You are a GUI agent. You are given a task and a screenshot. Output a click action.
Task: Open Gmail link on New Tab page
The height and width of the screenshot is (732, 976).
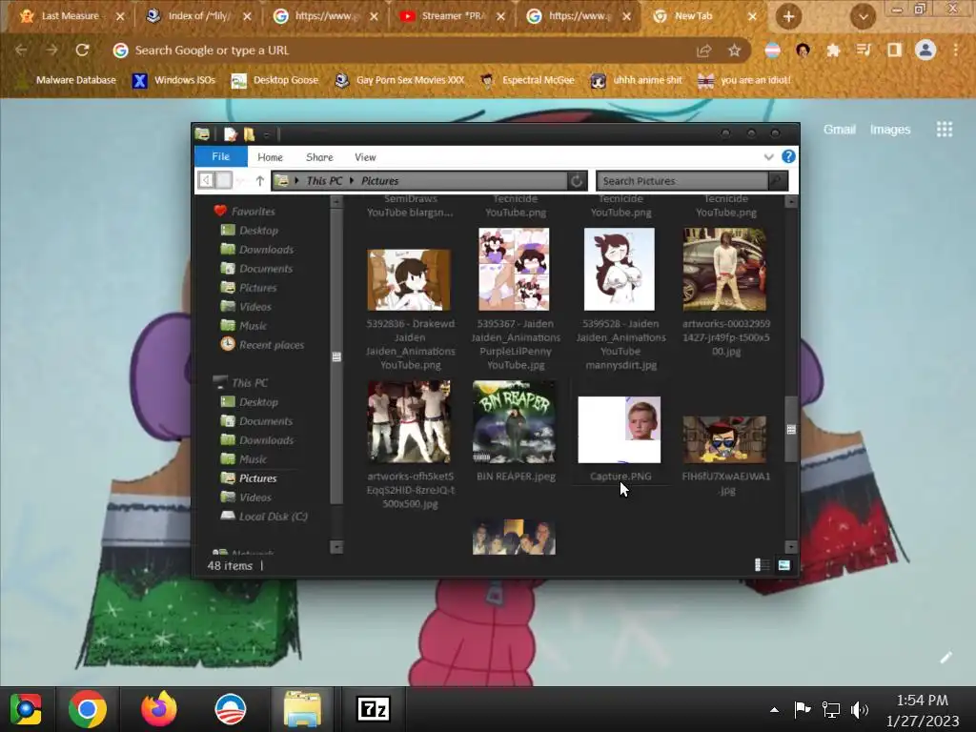click(x=839, y=130)
